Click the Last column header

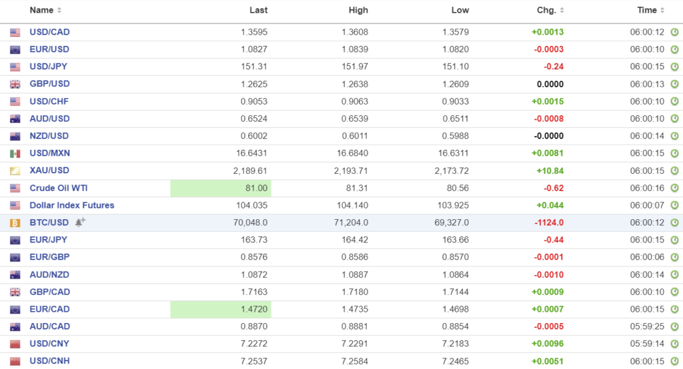coord(258,10)
